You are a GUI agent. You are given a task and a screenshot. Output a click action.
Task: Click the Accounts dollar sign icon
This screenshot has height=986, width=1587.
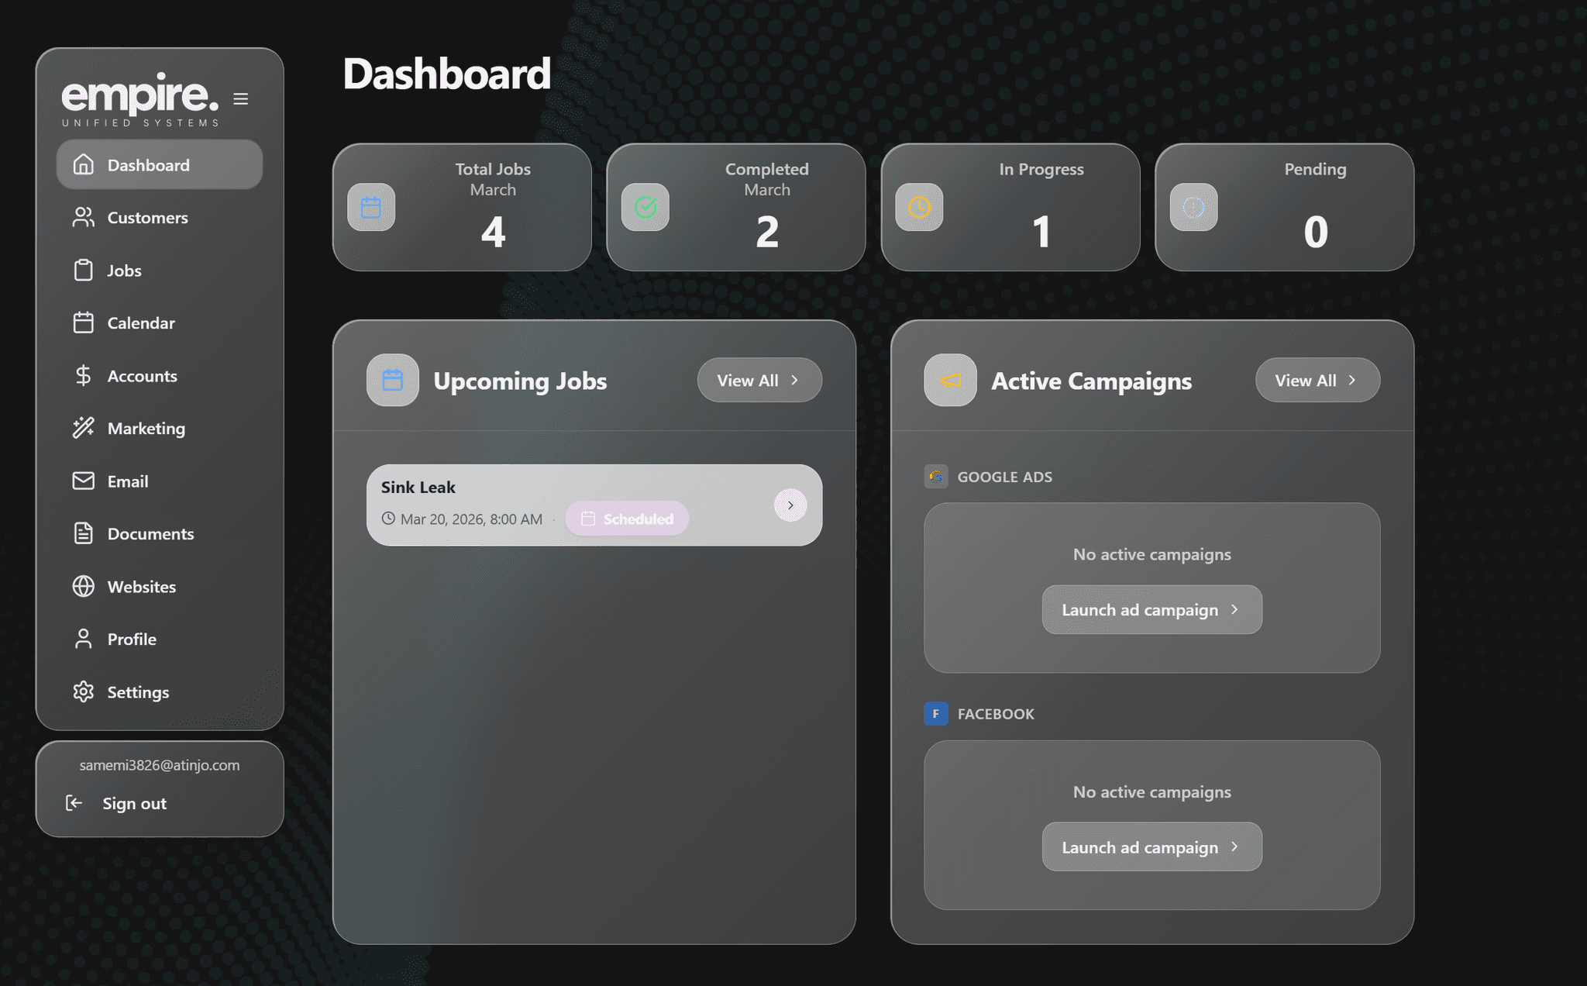[x=84, y=375]
